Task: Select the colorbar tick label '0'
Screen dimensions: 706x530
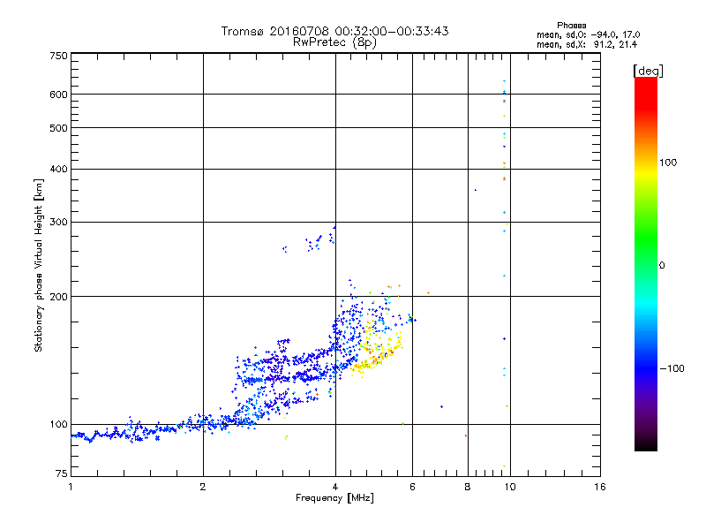Action: coord(662,266)
